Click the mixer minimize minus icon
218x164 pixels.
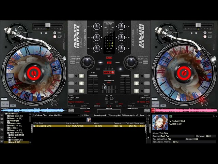pyautogui.click(x=106, y=69)
